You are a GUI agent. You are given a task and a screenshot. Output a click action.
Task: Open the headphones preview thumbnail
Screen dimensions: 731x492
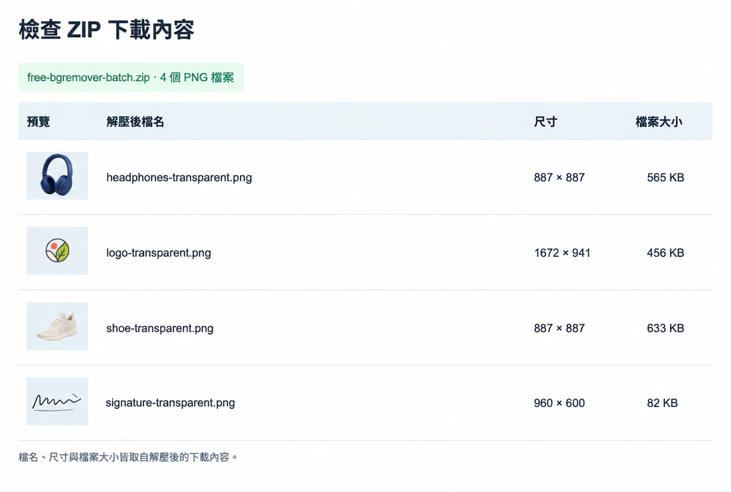57,176
